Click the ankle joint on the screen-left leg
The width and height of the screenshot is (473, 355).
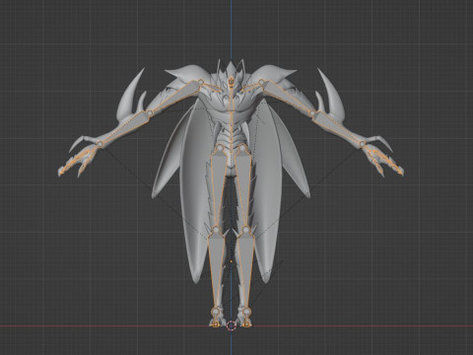[x=216, y=311]
